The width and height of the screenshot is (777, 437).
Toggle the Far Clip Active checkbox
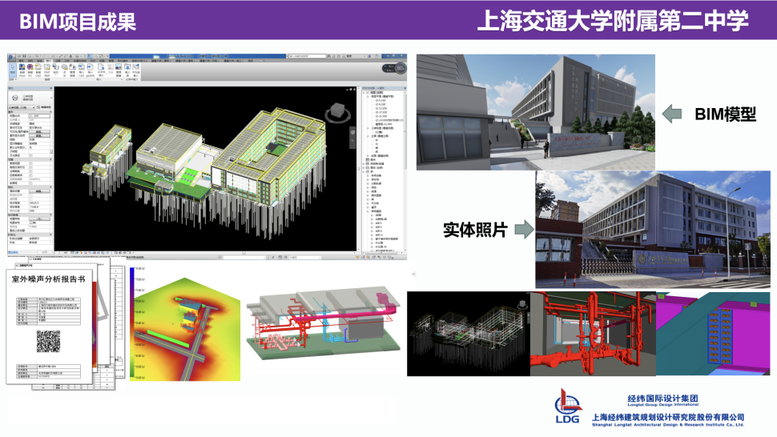point(30,175)
